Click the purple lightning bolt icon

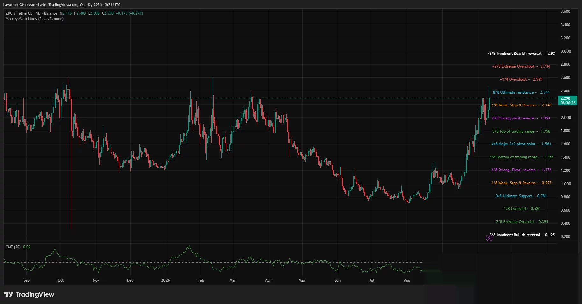pyautogui.click(x=489, y=238)
